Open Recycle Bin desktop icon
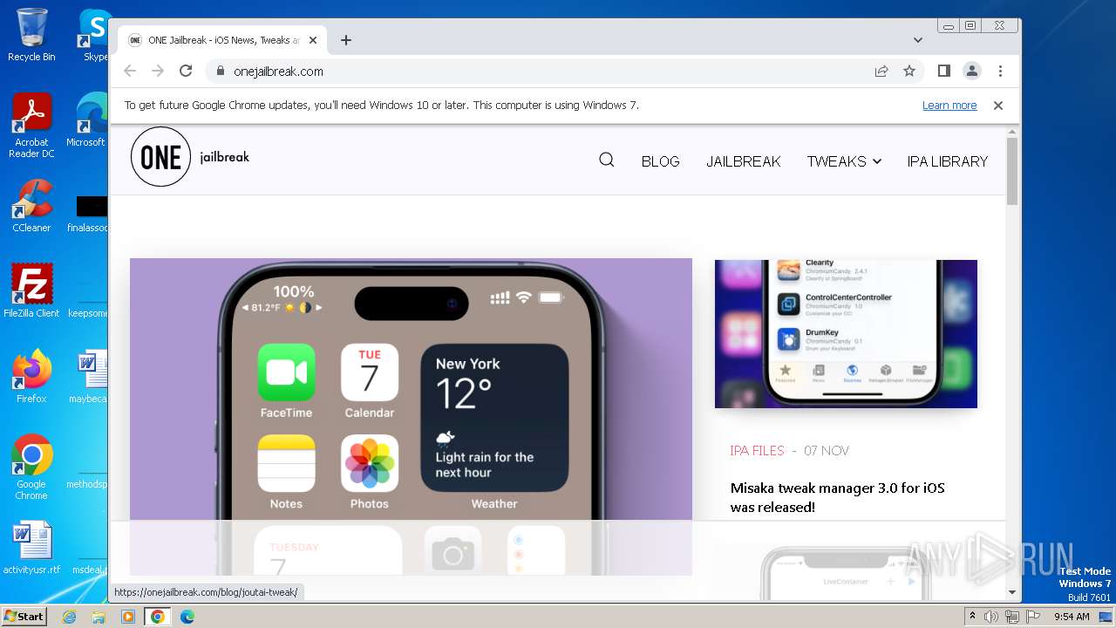This screenshot has height=628, width=1116. [x=31, y=35]
